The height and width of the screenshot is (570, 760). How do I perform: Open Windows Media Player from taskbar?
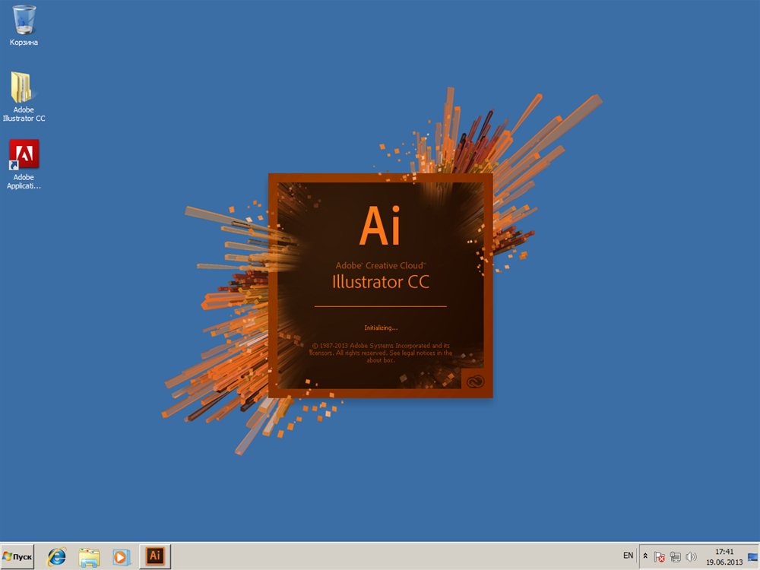tap(122, 556)
